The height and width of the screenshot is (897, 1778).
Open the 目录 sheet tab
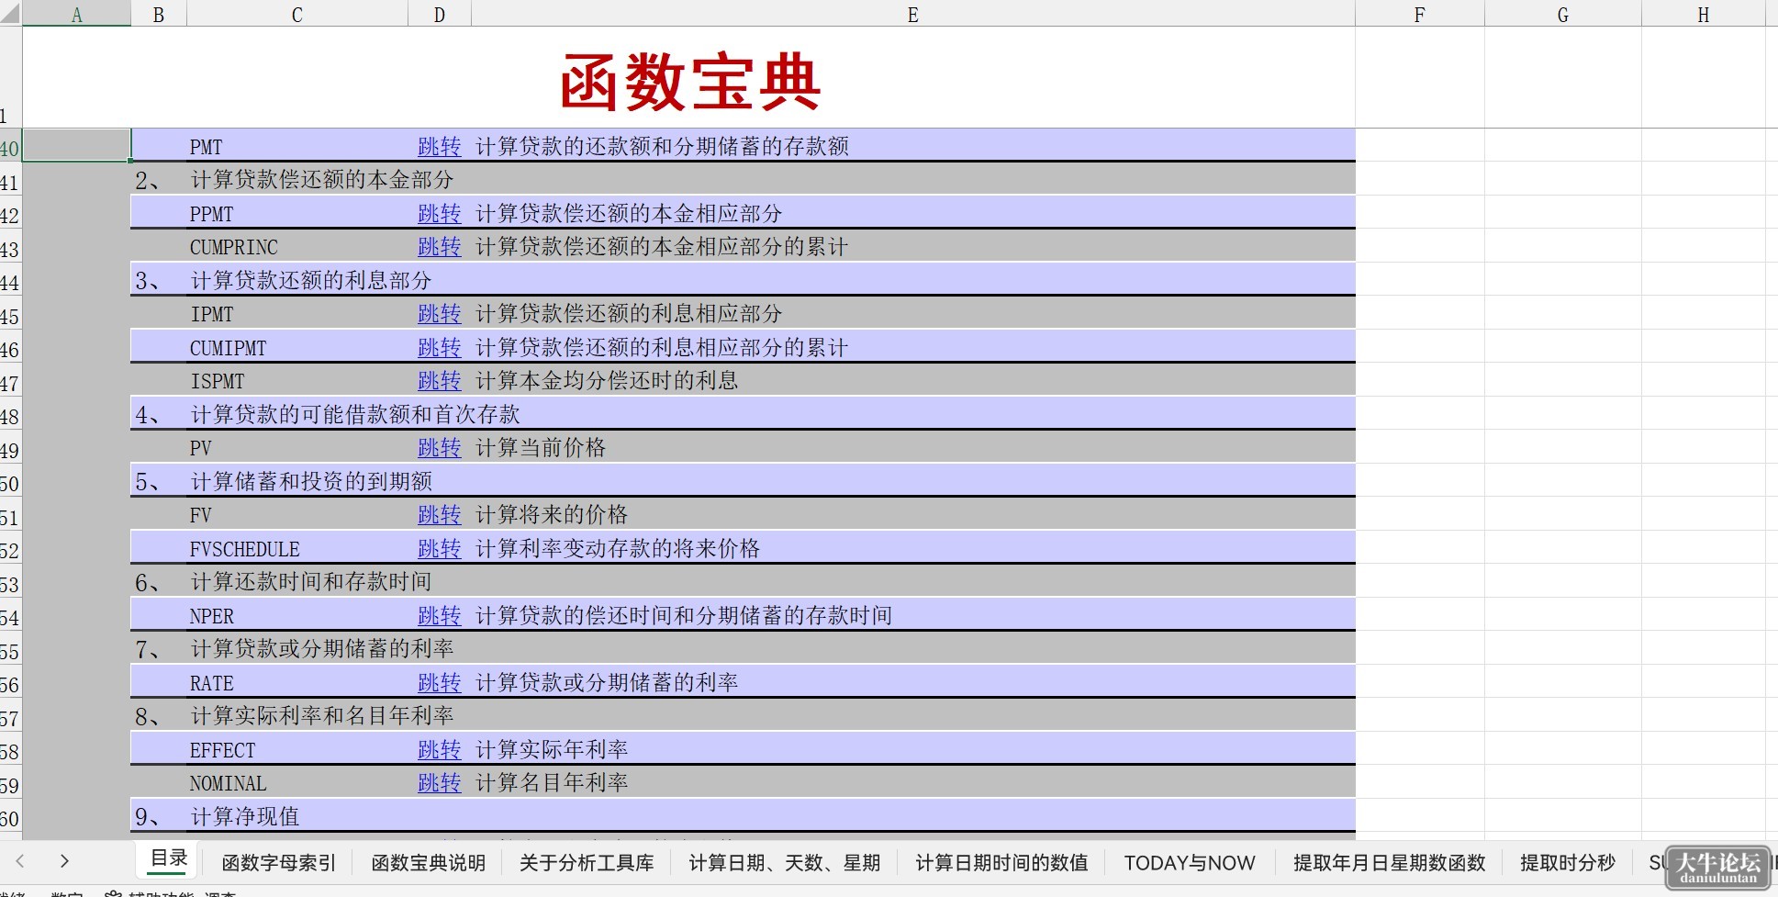(169, 859)
